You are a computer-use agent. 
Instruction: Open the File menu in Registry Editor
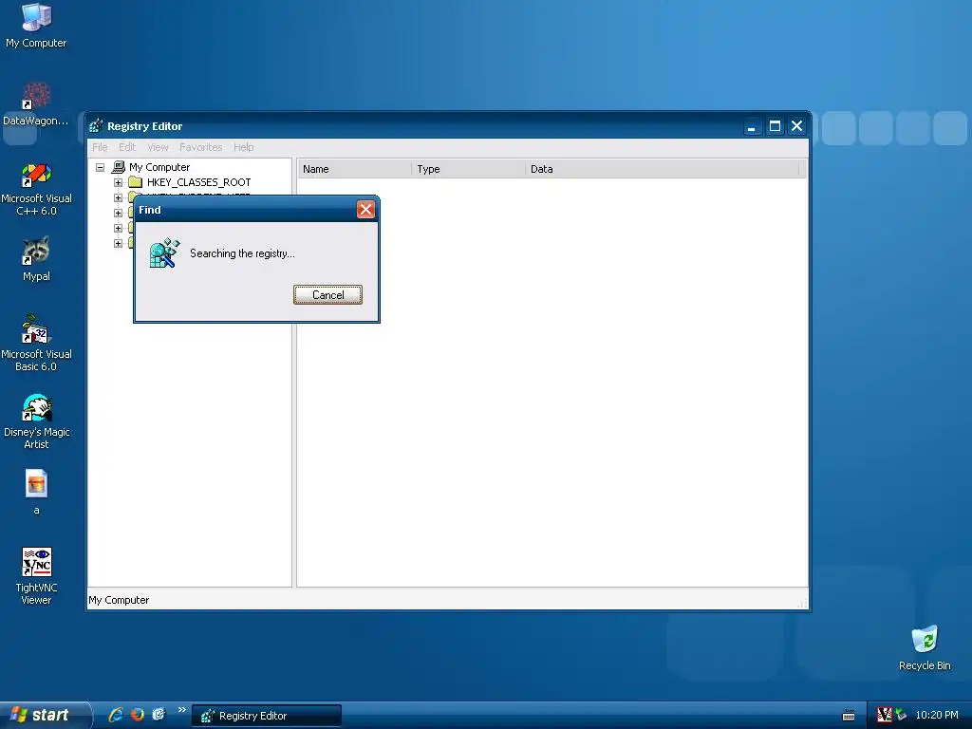coord(100,147)
